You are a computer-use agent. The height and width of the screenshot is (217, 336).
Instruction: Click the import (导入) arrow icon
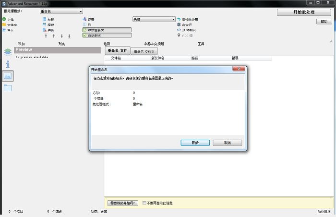click(x=4, y=30)
